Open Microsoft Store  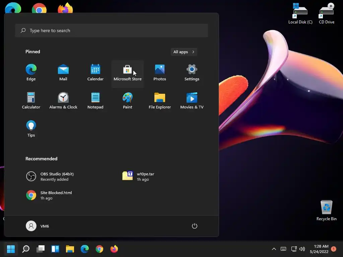click(128, 73)
